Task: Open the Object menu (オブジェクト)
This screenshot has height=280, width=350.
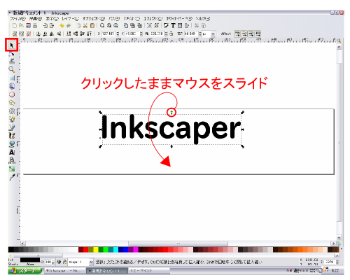Action: click(x=94, y=18)
